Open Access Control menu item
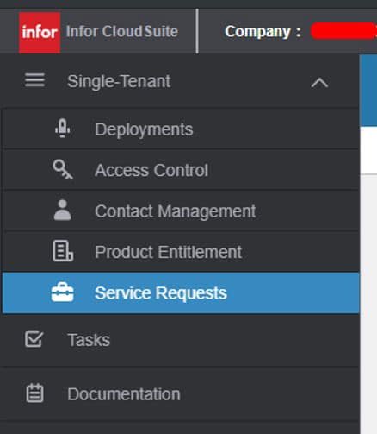 click(x=181, y=170)
